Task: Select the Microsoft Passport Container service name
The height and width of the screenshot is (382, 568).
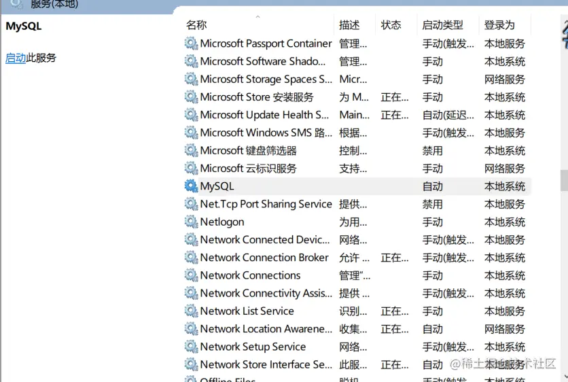Action: click(266, 44)
